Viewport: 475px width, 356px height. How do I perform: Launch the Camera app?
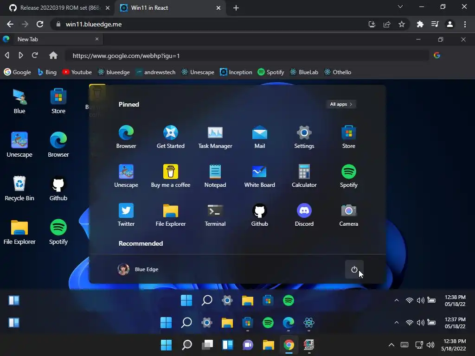[349, 215]
